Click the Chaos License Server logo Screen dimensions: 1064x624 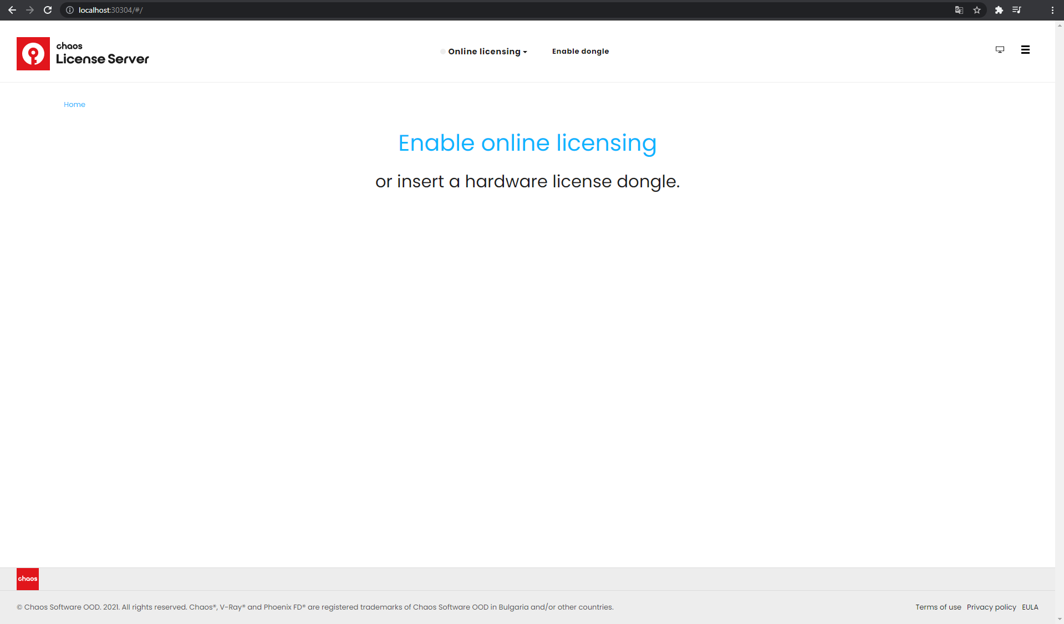pos(83,54)
